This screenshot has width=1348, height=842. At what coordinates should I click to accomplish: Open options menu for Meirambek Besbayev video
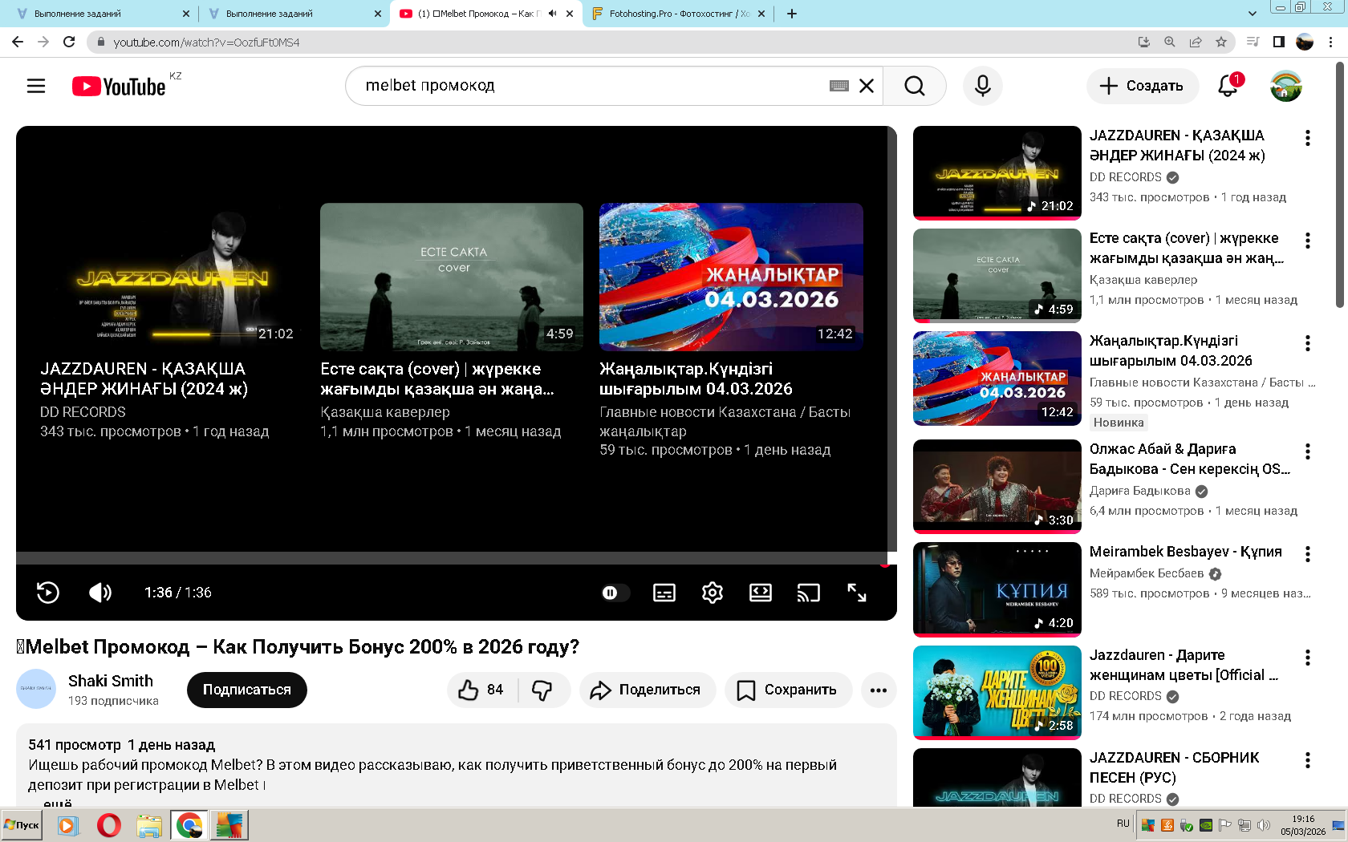1308,553
